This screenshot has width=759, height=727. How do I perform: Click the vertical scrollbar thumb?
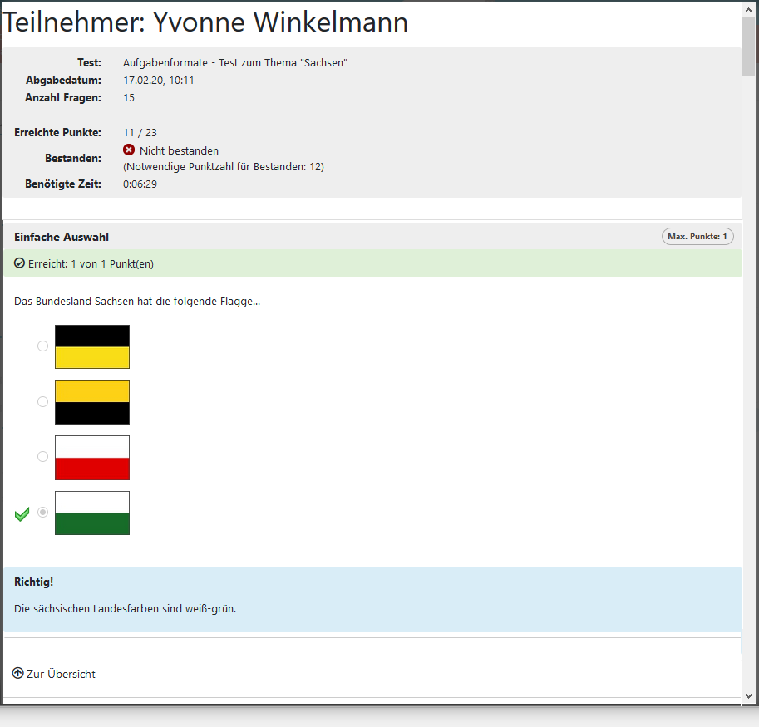pos(749,46)
